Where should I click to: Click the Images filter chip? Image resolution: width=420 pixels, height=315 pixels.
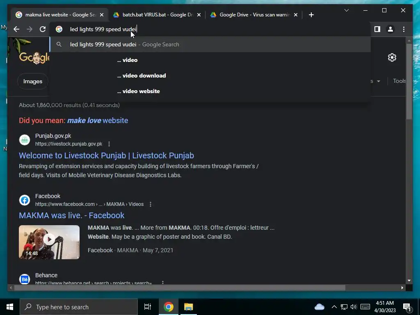33,81
